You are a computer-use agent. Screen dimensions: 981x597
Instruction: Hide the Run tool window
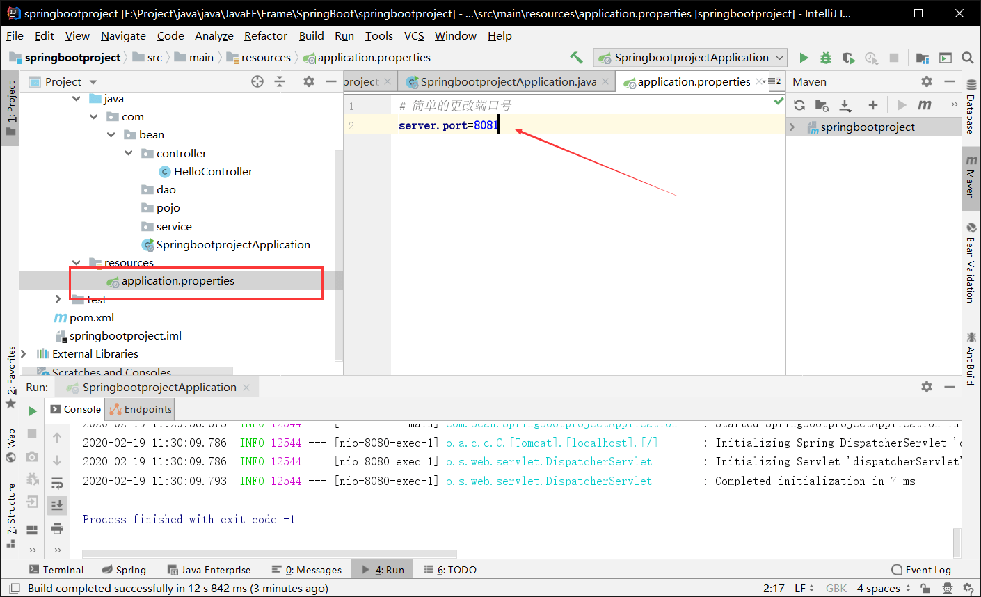pos(950,387)
